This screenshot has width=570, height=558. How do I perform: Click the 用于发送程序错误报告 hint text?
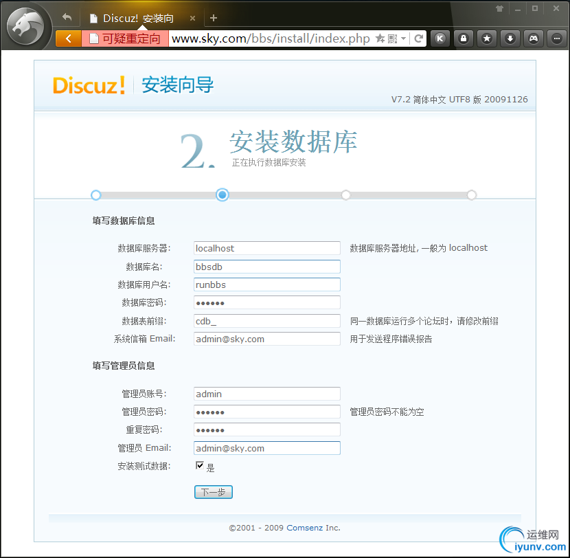(391, 339)
